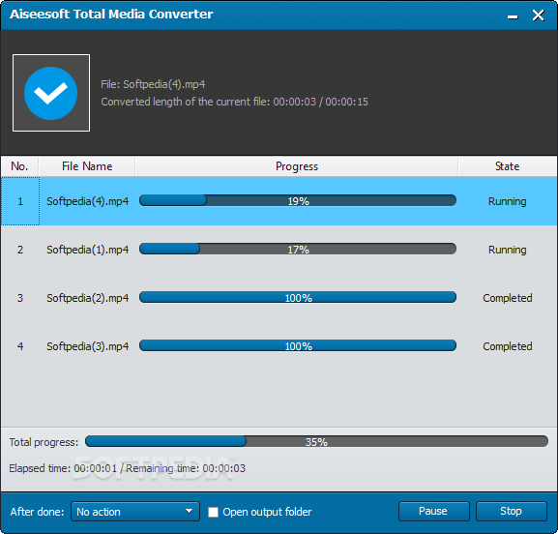Click Running state of Softpedia(4).mp4
The height and width of the screenshot is (534, 558).
pyautogui.click(x=507, y=201)
